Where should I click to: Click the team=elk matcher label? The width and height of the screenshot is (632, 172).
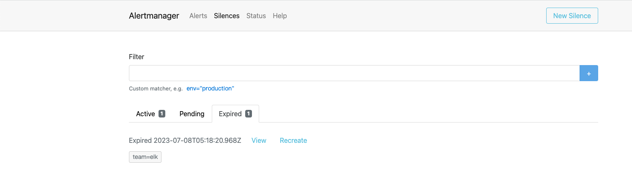[x=145, y=157]
